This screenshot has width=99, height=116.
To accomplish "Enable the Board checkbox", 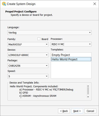I will [39, 39].
